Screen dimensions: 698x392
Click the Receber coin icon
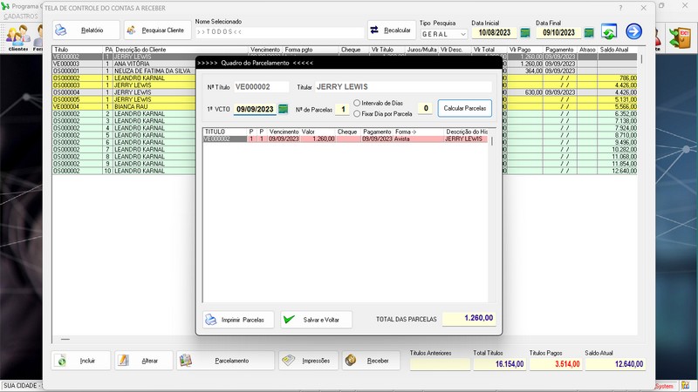[x=351, y=361]
